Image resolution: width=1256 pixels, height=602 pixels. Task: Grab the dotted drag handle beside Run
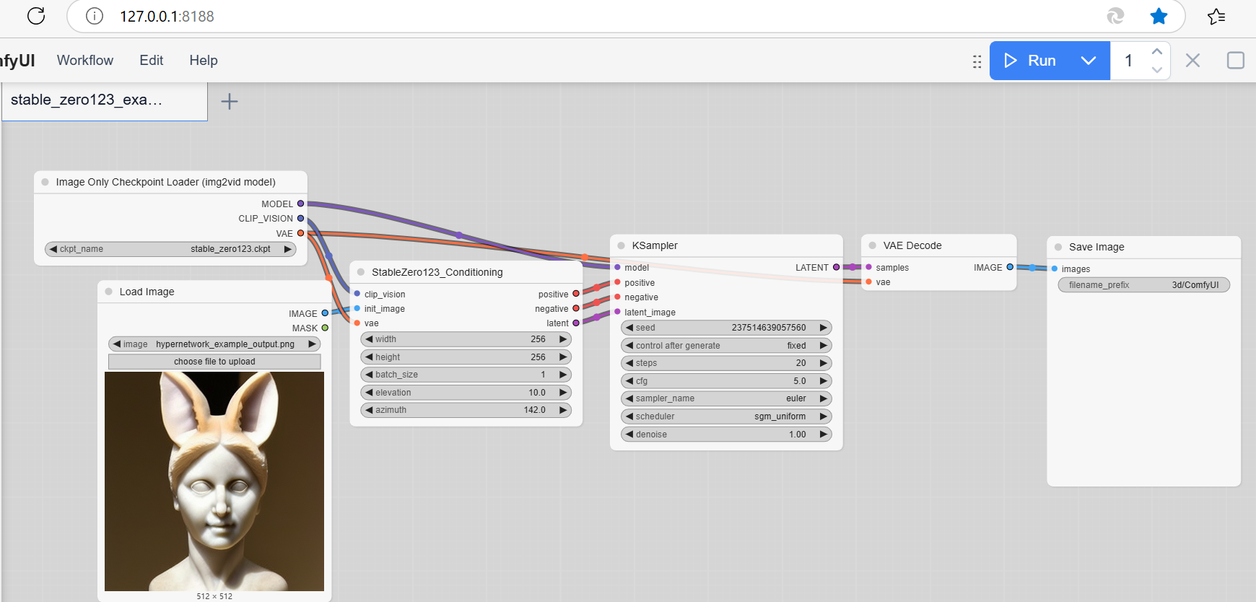click(x=977, y=61)
